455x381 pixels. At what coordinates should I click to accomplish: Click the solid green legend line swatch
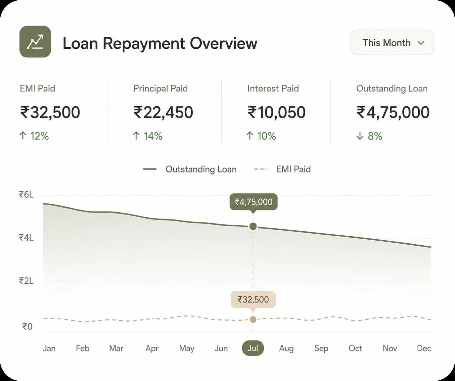click(150, 169)
